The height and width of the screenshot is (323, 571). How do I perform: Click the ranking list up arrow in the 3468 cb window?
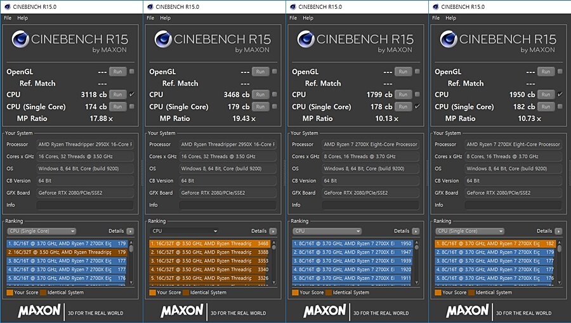pos(274,242)
